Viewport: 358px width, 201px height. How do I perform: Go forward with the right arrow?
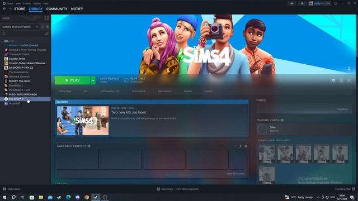click(x=10, y=9)
